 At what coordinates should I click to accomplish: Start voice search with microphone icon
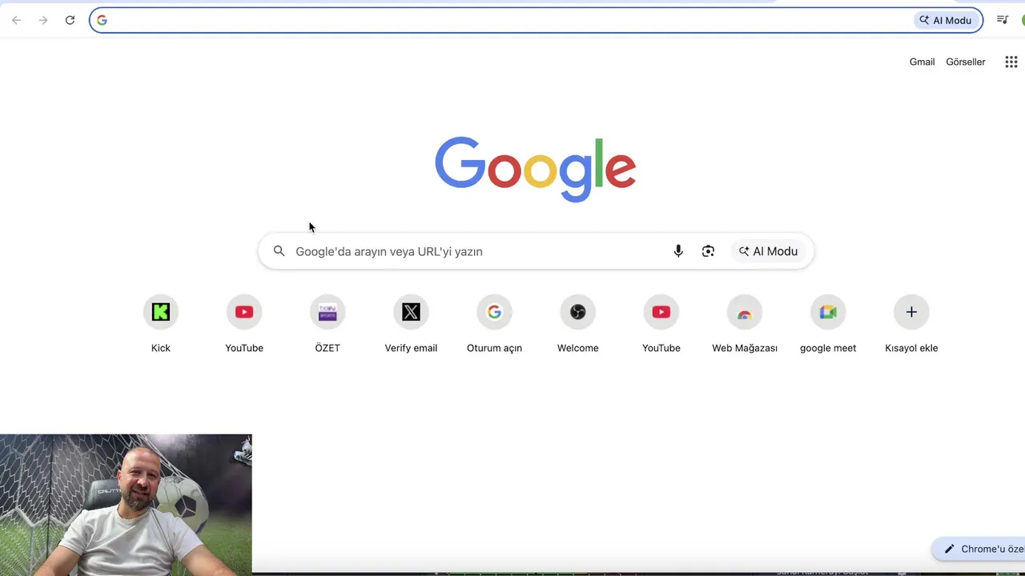[678, 251]
